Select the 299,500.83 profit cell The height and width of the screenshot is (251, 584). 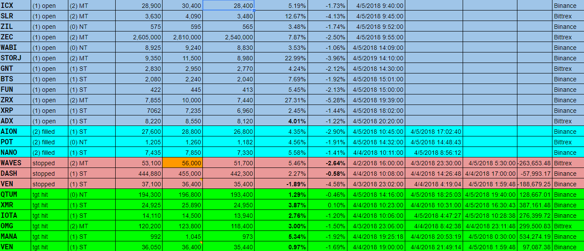tap(534, 226)
